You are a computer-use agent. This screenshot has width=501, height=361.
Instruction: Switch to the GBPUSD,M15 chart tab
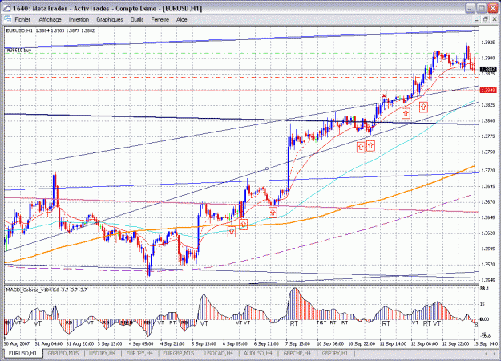63,353
